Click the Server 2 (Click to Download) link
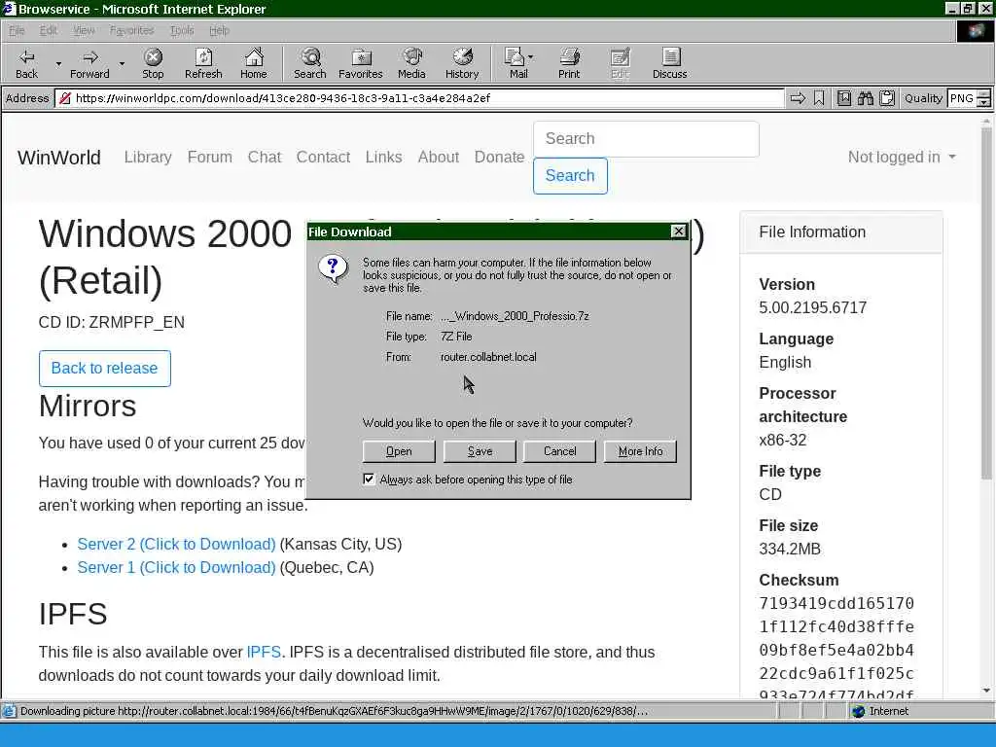 pyautogui.click(x=177, y=545)
